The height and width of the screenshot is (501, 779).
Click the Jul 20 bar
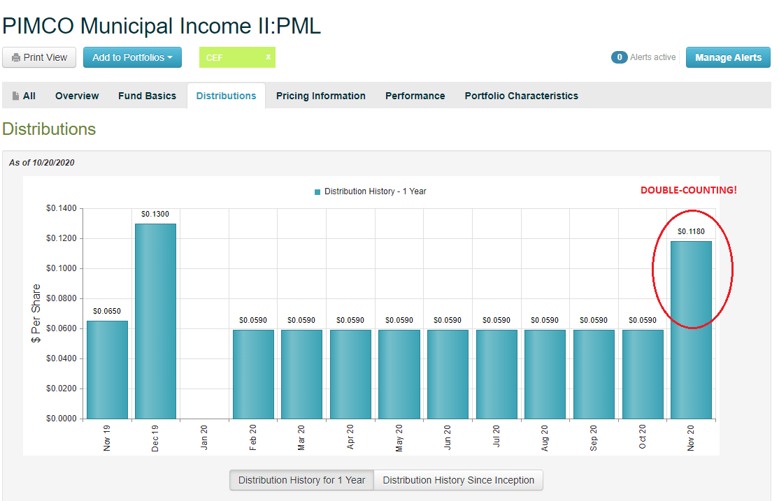pyautogui.click(x=496, y=375)
